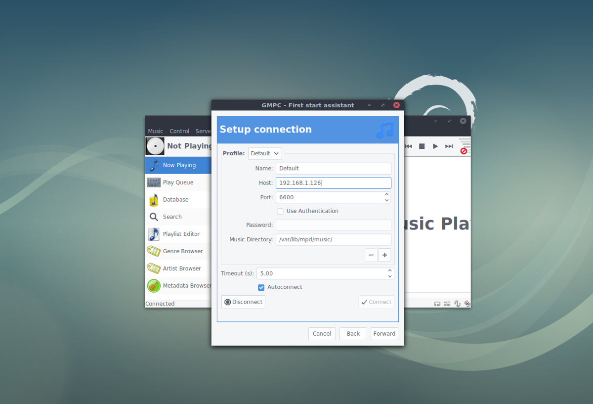
Task: Open the Server menu in main window
Action: pos(203,132)
